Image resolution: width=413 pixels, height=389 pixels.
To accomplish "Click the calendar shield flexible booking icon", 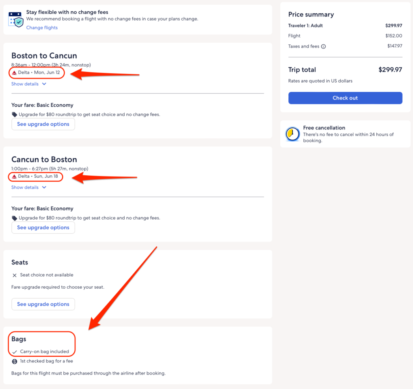I will (x=16, y=19).
